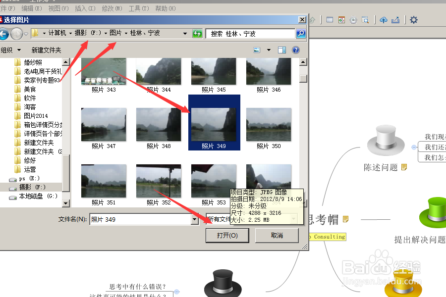Expand the arrow after 图片 in path

[x=126, y=34]
